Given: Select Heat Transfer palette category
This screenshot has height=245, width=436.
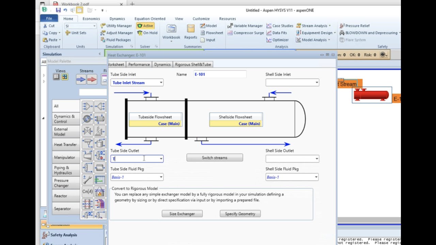Looking at the screenshot, I should tap(65, 145).
